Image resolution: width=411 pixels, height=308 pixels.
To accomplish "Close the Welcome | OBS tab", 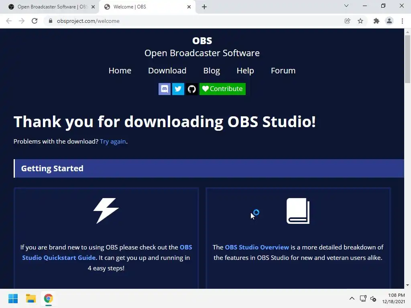I will click(x=189, y=7).
